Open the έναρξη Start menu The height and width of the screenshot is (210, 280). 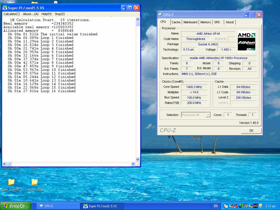click(x=16, y=206)
